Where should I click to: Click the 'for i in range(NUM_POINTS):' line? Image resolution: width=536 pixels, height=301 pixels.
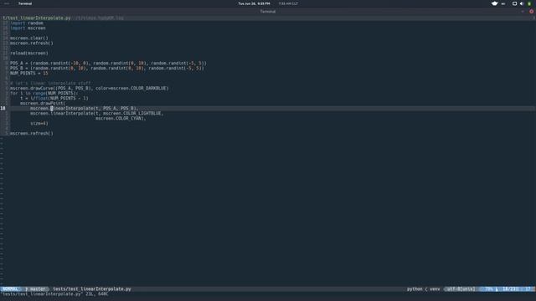pyautogui.click(x=44, y=93)
